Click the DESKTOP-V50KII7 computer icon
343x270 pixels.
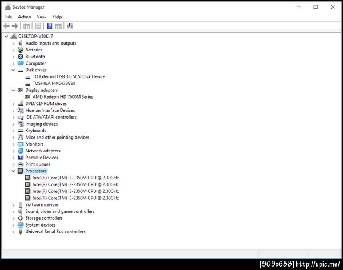[x=14, y=37]
